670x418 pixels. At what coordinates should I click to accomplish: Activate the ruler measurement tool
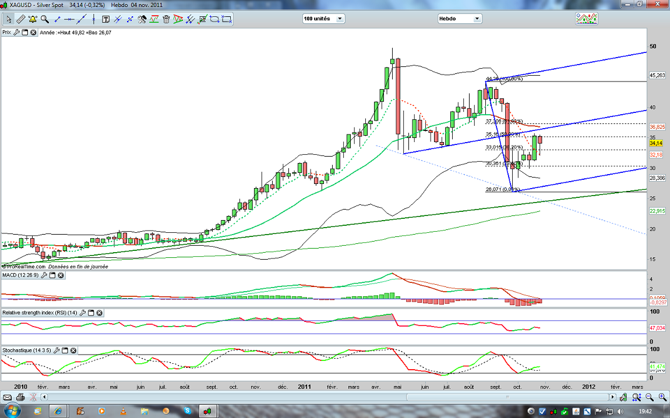coord(20,19)
